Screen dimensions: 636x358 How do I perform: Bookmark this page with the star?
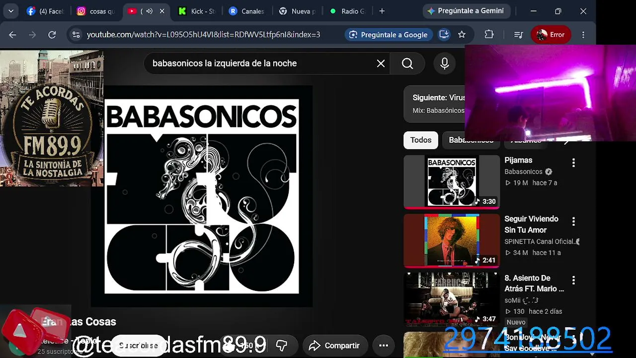(x=462, y=35)
